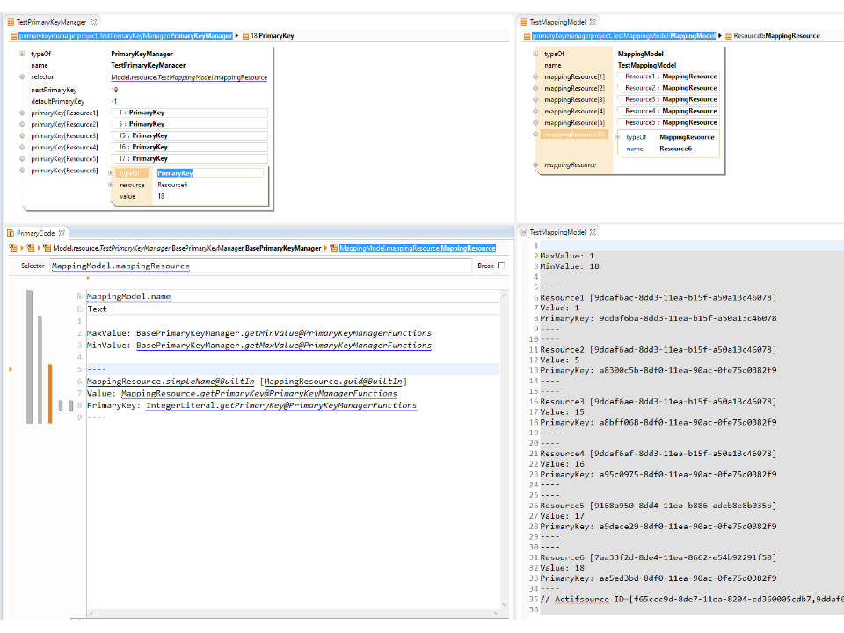The image size is (844, 633).
Task: Click diamond icon next to italic mappingResource
Action: coord(535,165)
